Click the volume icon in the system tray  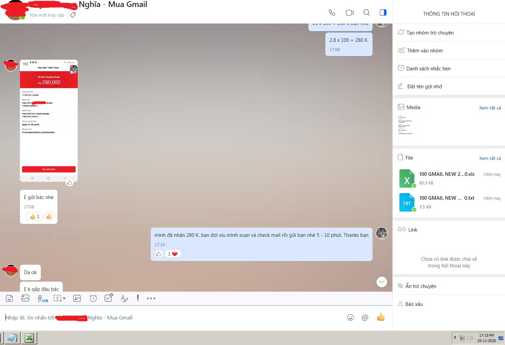(470, 338)
